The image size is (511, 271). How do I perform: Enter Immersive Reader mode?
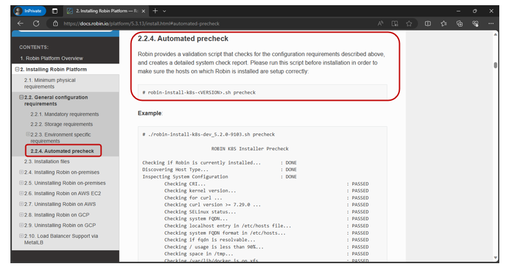(x=395, y=23)
